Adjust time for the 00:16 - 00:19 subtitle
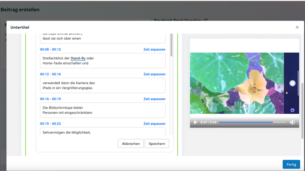The image size is (305, 171). [155, 99]
